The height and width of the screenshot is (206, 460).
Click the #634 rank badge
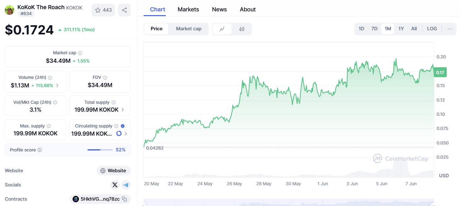coord(26,14)
